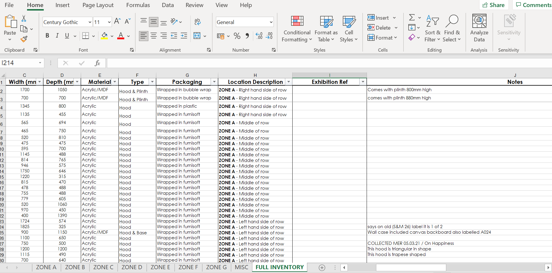552x273 pixels.
Task: Click the Copy icon in Clipboard
Action: pyautogui.click(x=24, y=29)
